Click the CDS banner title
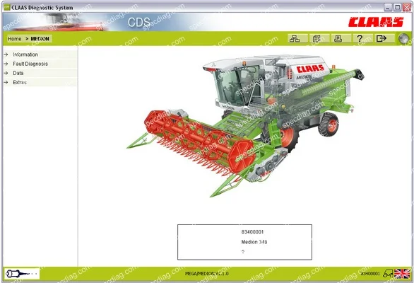Image resolution: width=414 pixels, height=283 pixels. [x=139, y=22]
